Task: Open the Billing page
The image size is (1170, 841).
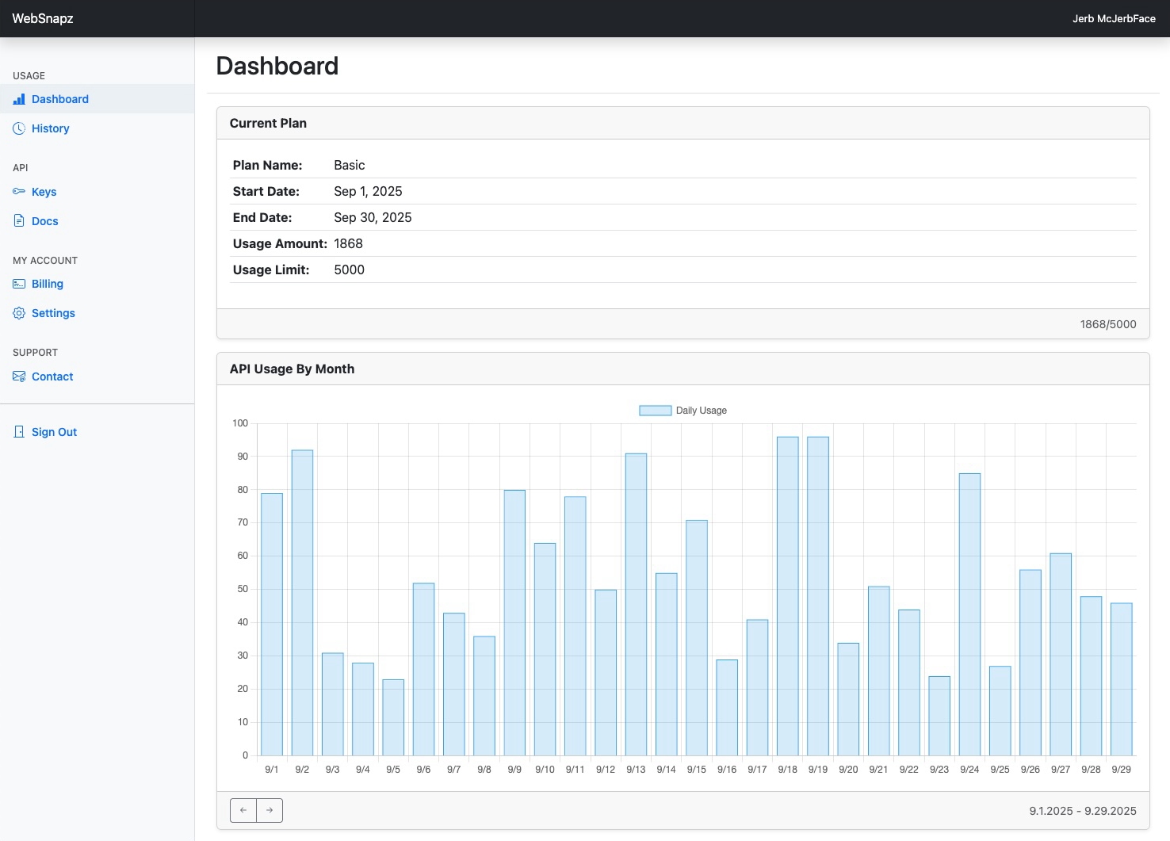Action: click(47, 283)
